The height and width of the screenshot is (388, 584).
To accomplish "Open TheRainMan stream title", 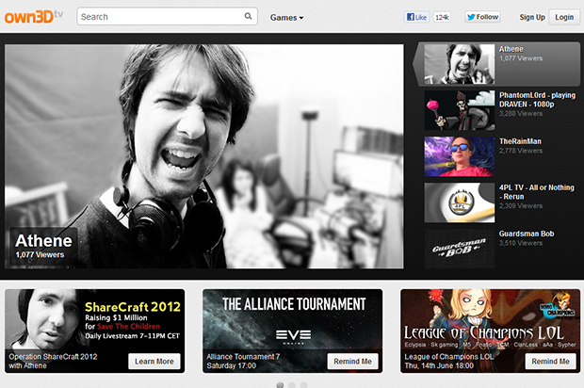I will 520,141.
